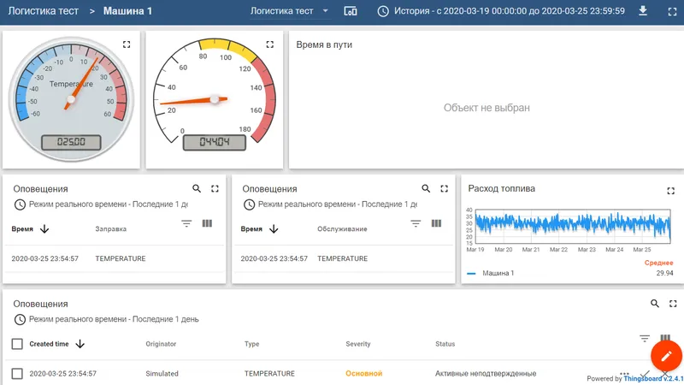Screen dimensions: 684x385
Task: Sort bottom table by 'Severity' column
Action: [x=358, y=344]
